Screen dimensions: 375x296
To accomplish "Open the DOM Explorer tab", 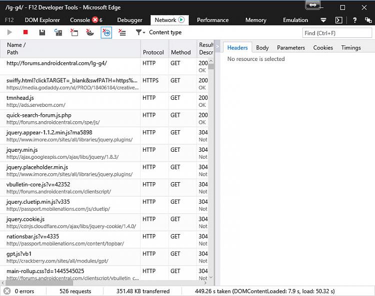I will (x=42, y=20).
